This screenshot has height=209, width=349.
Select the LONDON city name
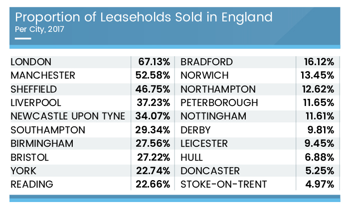coord(30,62)
